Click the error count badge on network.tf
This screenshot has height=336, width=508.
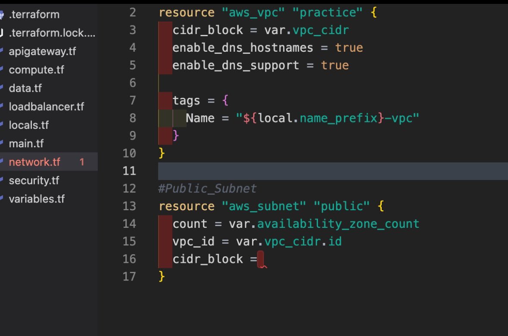(81, 162)
